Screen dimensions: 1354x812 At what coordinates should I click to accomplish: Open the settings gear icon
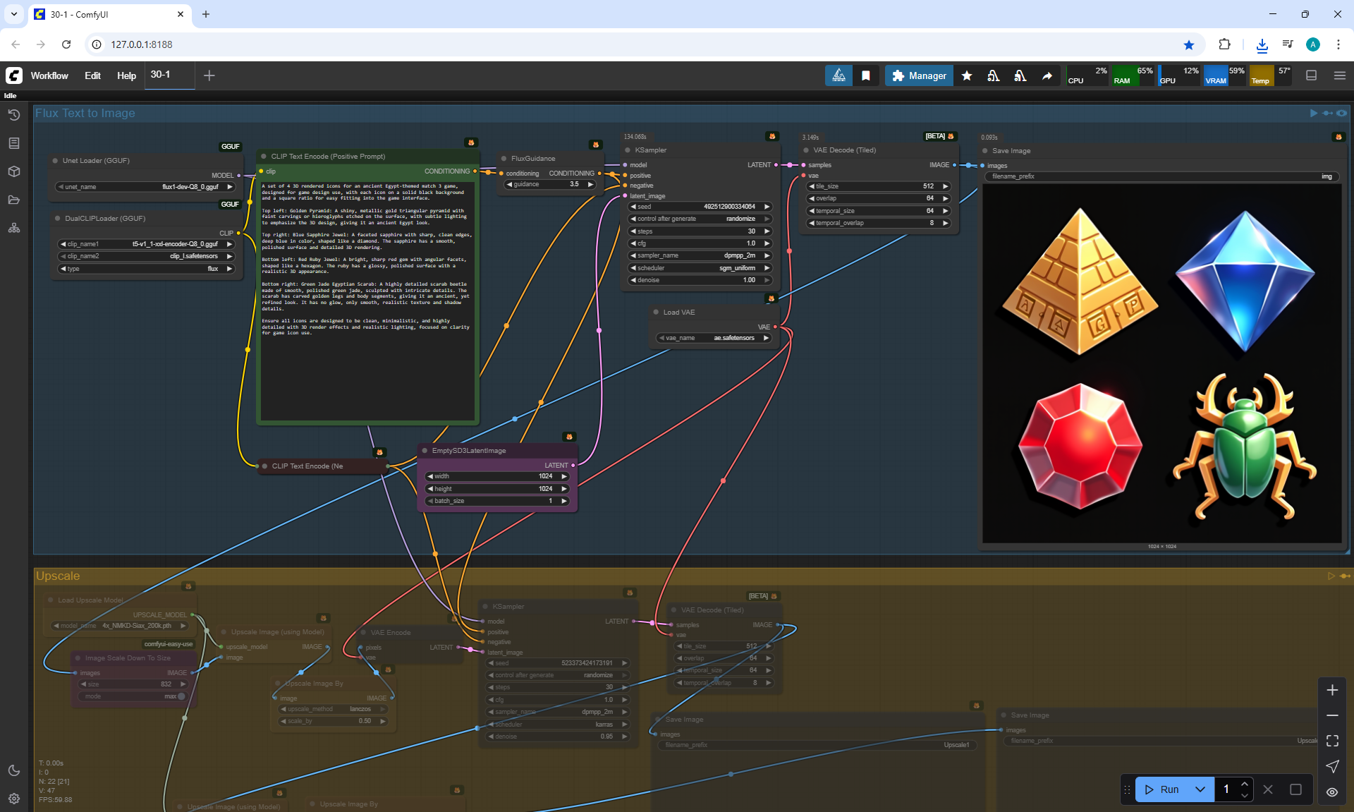click(x=14, y=799)
